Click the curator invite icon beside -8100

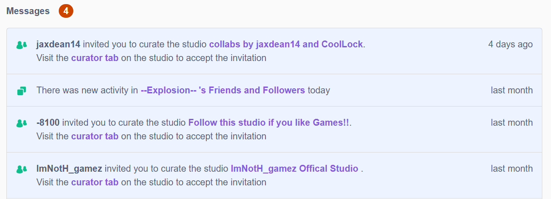[21, 123]
